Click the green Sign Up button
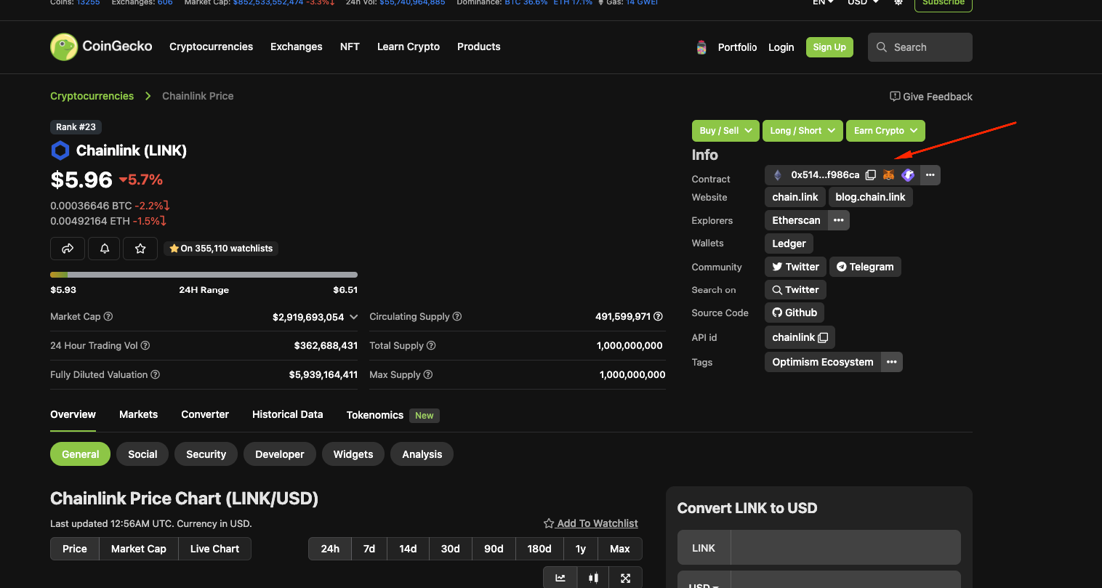1102x588 pixels. (x=829, y=47)
